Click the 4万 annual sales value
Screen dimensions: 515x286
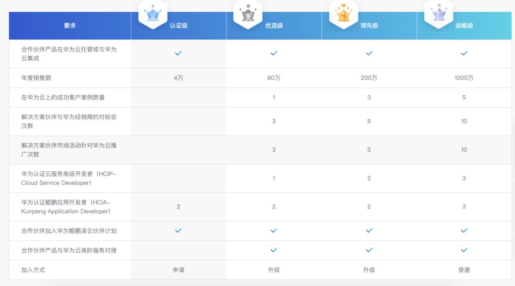click(x=178, y=78)
